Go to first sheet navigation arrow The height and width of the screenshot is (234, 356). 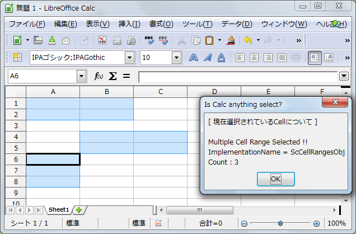pos(11,210)
